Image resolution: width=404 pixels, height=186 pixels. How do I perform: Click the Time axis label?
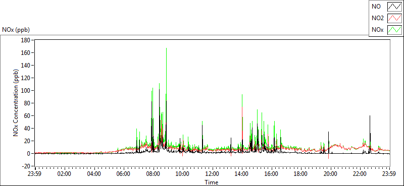pyautogui.click(x=212, y=182)
